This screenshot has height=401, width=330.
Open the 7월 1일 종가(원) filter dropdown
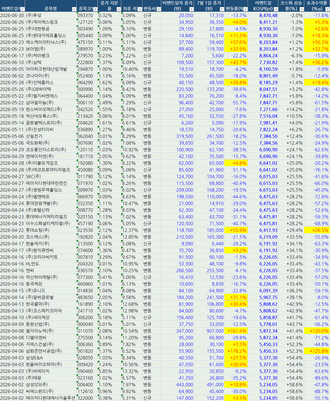coord(222,9)
